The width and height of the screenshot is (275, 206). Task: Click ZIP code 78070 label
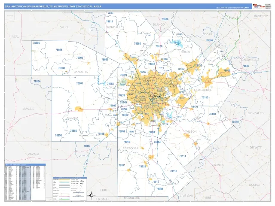(159, 46)
